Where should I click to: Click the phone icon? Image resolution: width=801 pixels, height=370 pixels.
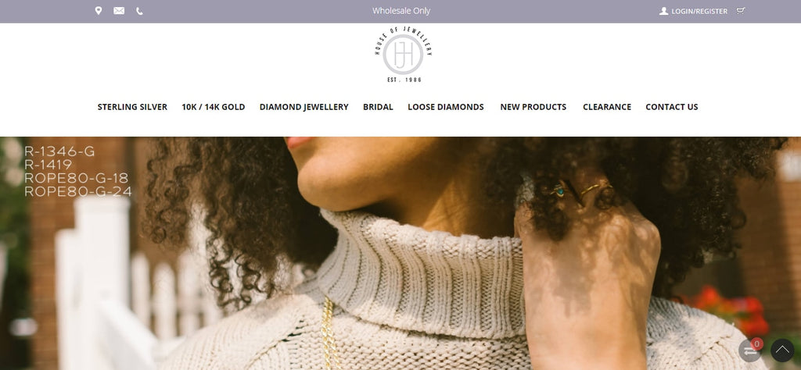139,11
